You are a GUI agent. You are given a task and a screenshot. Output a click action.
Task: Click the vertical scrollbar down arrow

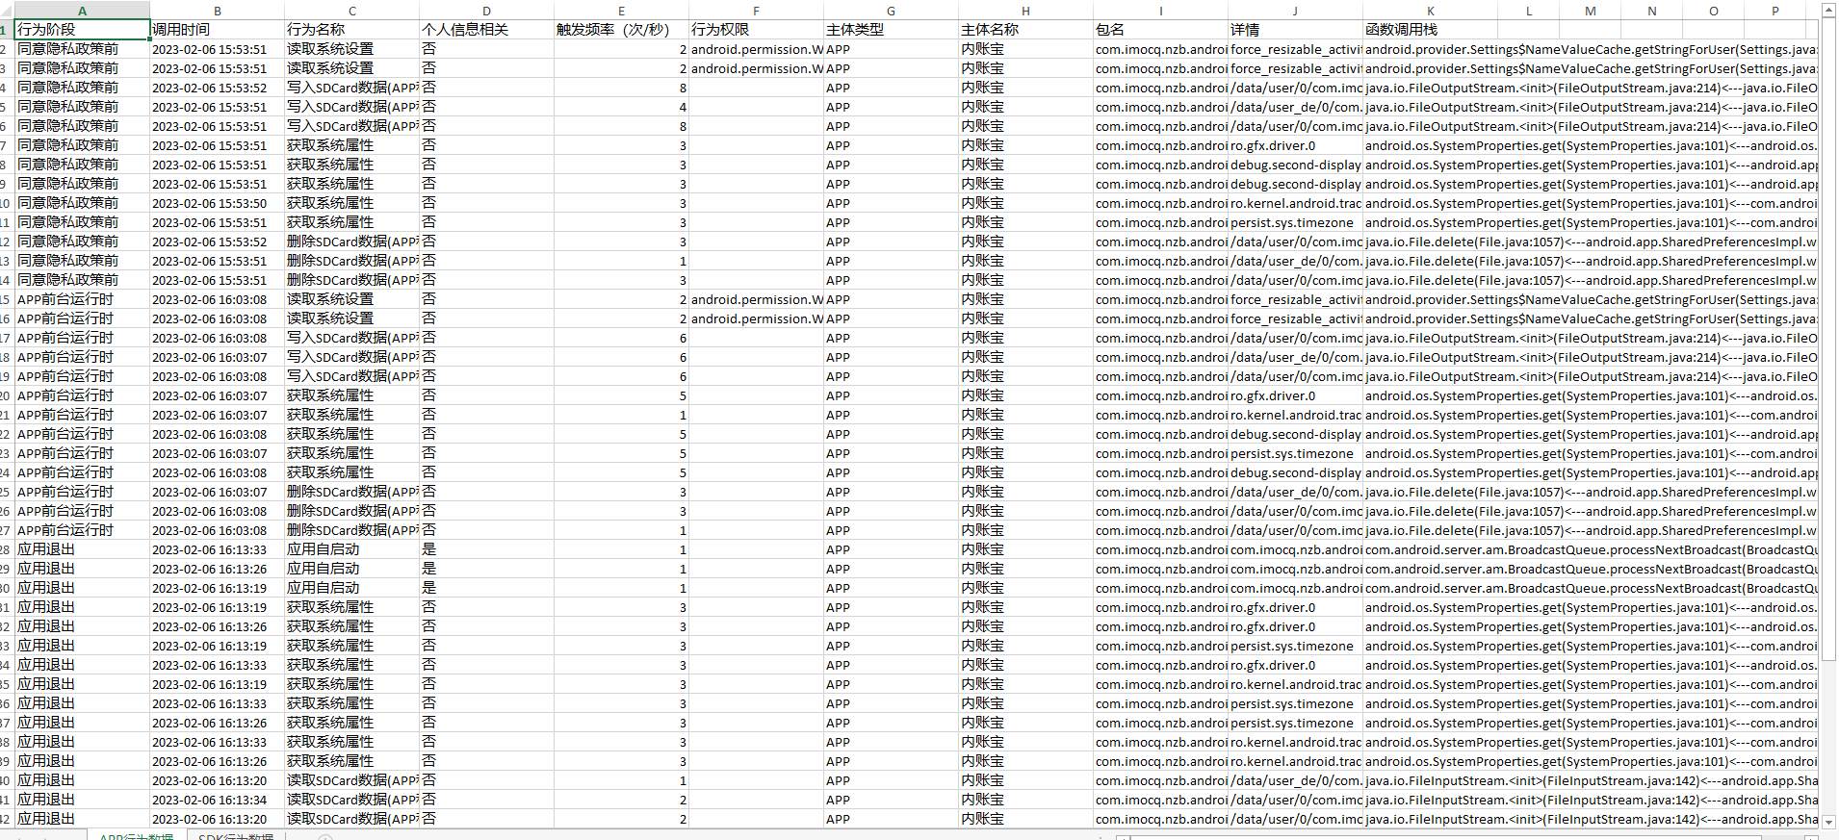tap(1828, 821)
